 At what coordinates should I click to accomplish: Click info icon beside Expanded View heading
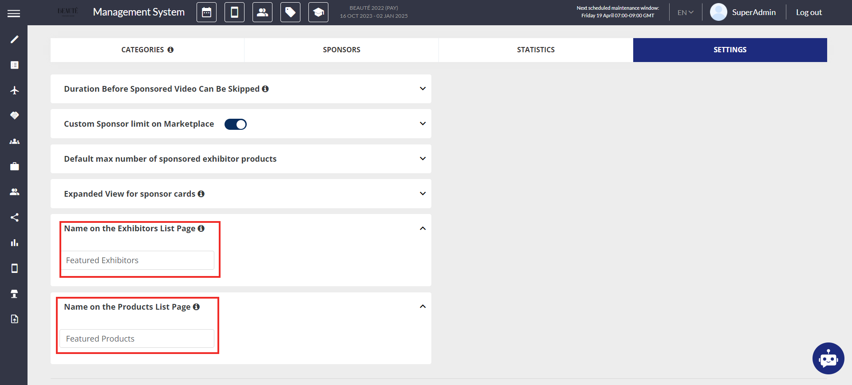pyautogui.click(x=201, y=194)
